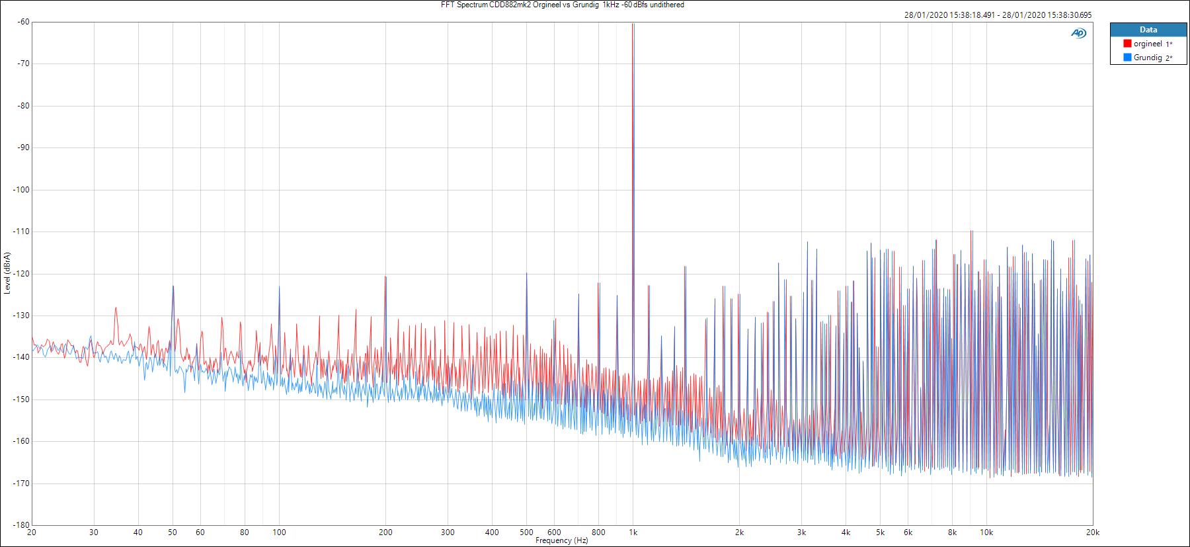Image resolution: width=1190 pixels, height=547 pixels.
Task: Click the measurement timestamp range text
Action: (998, 15)
